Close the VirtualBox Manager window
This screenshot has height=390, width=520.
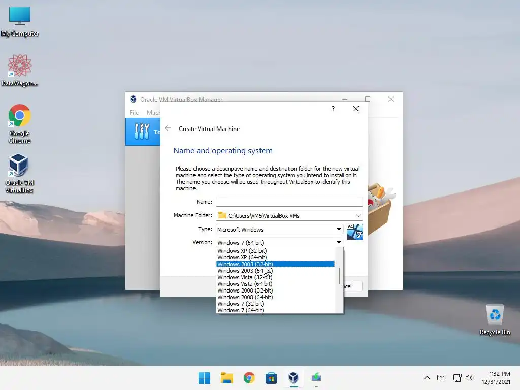click(391, 99)
